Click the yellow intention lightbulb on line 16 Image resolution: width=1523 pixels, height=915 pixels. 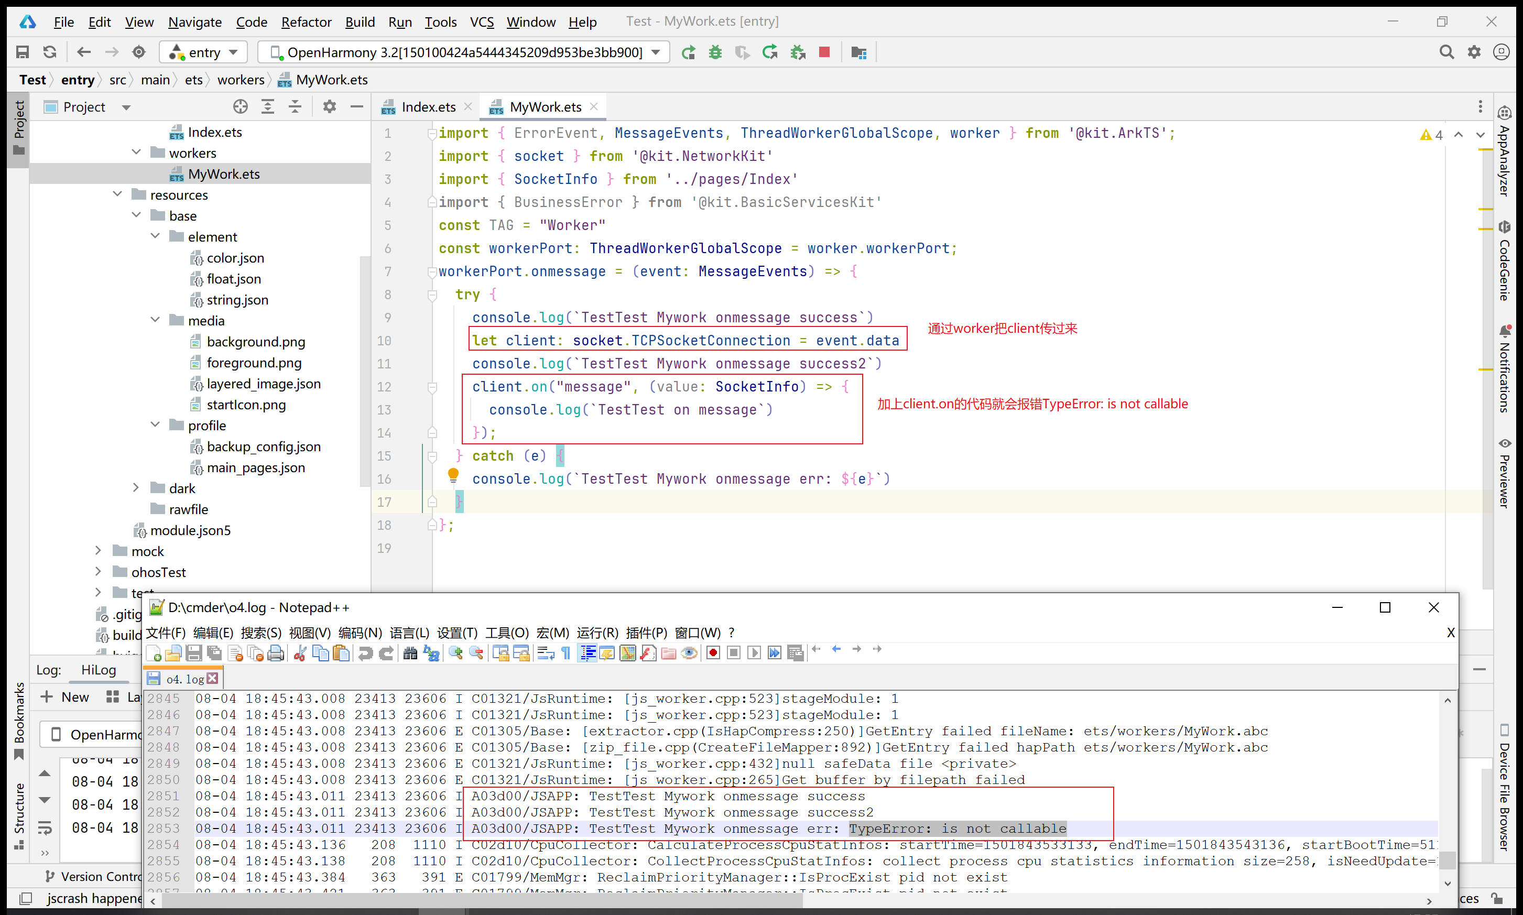click(453, 475)
